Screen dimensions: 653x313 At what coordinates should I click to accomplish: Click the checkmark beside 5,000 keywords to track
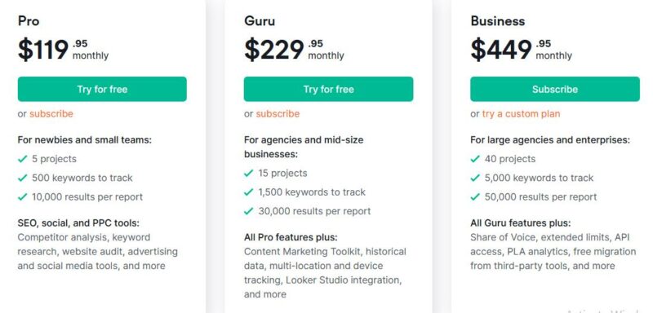(x=475, y=178)
